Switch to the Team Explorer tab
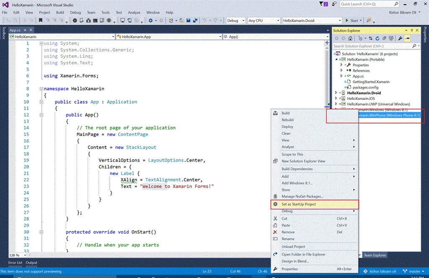This screenshot has width=429, height=278. coord(375,255)
